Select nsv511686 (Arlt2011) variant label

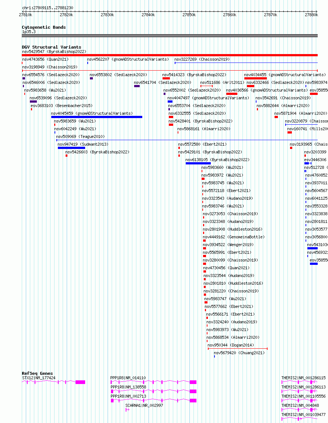pos(222,82)
